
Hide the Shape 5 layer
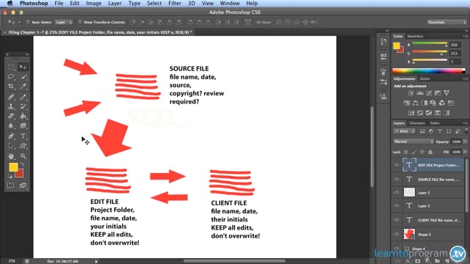pyautogui.click(x=397, y=234)
